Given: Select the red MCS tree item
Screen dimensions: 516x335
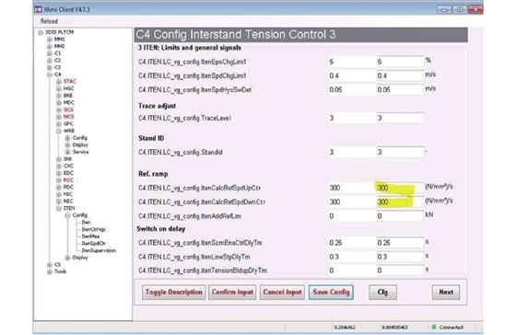Looking at the screenshot, I should click(68, 117).
